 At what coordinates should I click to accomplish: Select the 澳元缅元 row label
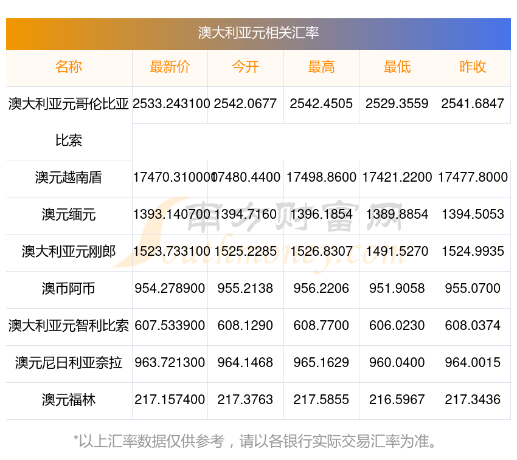pyautogui.click(x=69, y=215)
